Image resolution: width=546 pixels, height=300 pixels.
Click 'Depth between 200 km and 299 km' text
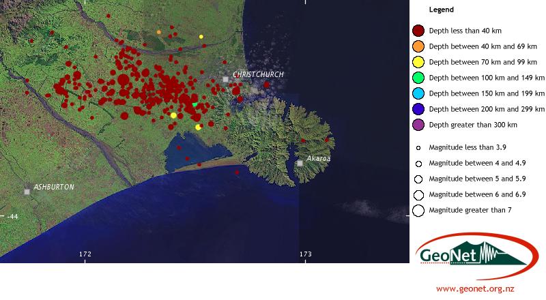(487, 109)
